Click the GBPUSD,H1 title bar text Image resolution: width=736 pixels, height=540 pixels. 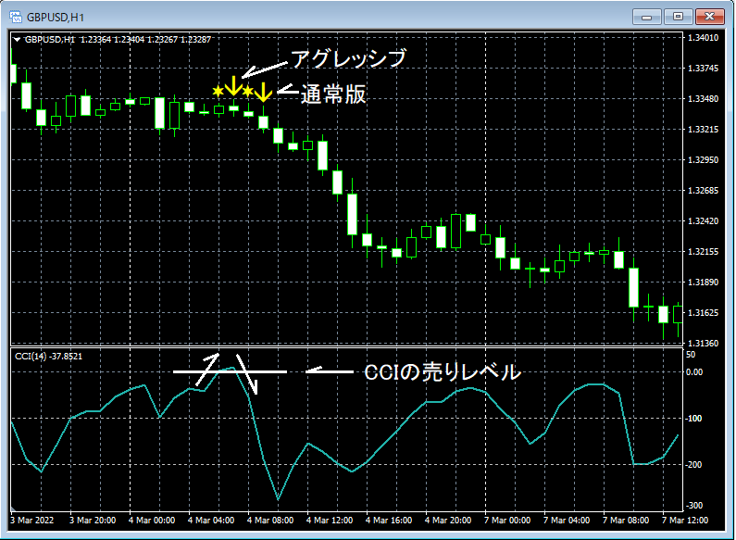pyautogui.click(x=56, y=18)
